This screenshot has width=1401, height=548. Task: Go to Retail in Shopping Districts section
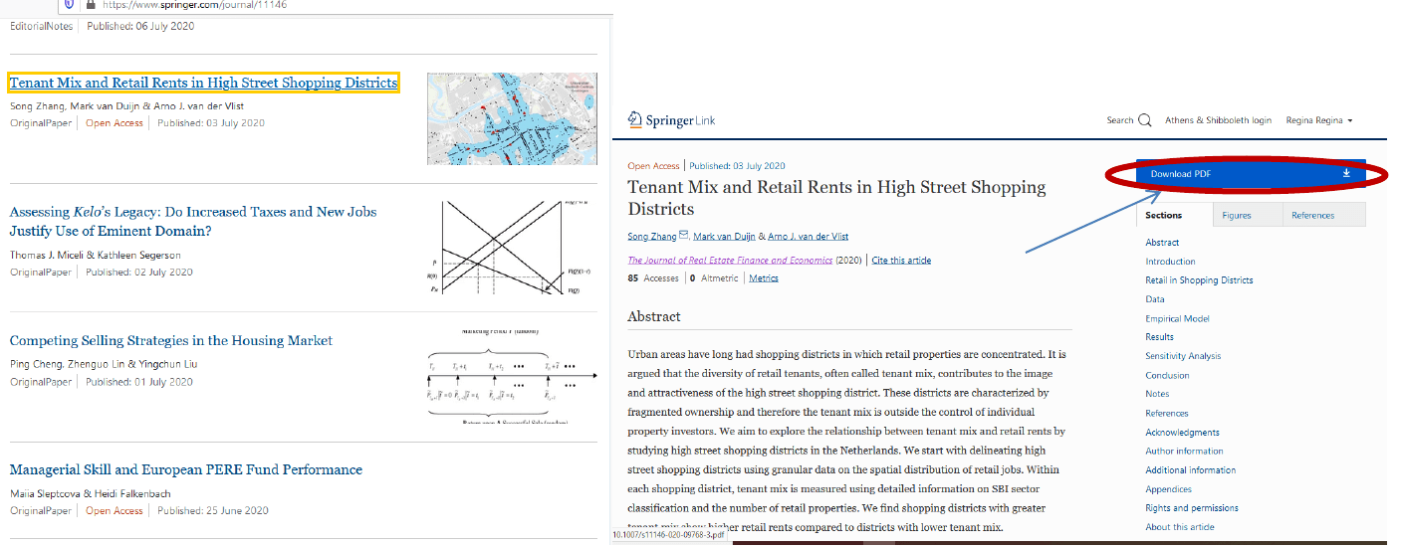coord(1199,280)
